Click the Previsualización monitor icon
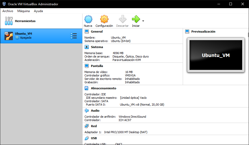 pyautogui.click(x=187, y=32)
